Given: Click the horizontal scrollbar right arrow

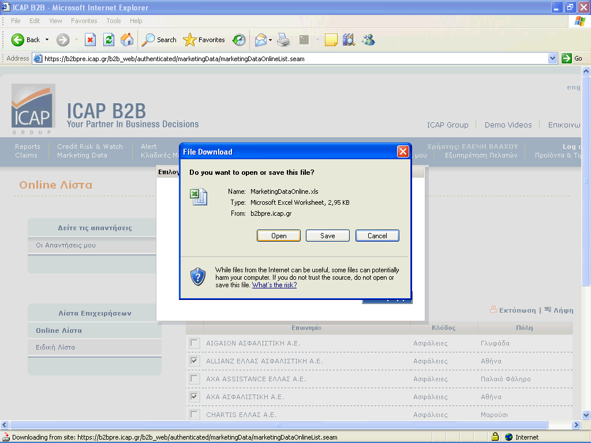Looking at the screenshot, I should [576, 425].
